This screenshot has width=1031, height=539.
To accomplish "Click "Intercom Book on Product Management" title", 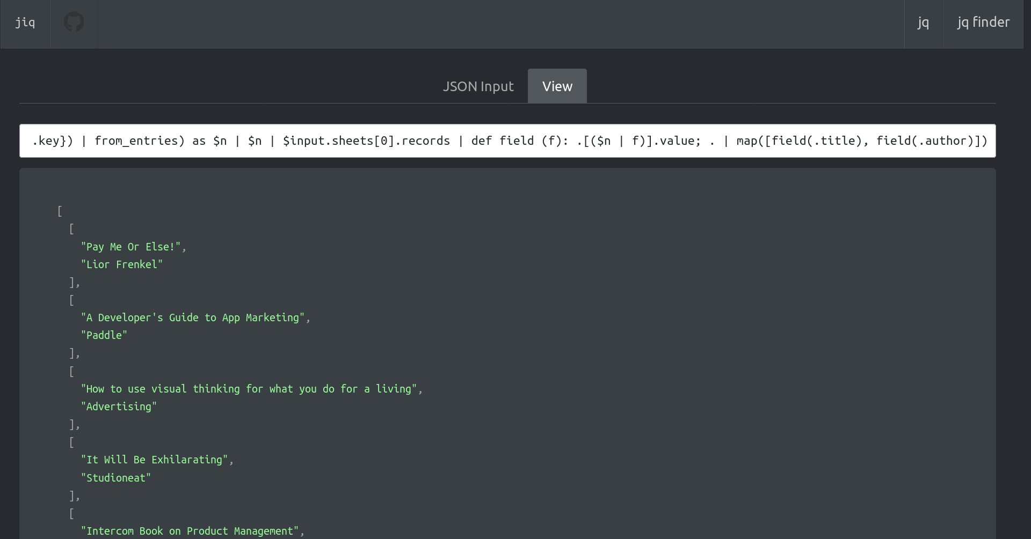I will click(x=190, y=531).
